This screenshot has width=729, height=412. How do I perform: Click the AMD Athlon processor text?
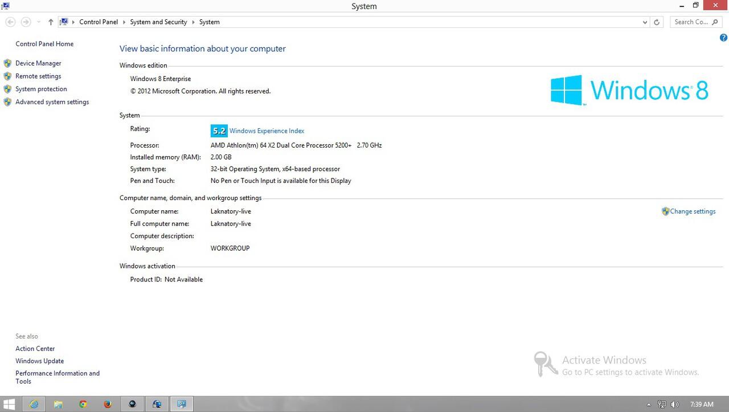[x=296, y=145]
